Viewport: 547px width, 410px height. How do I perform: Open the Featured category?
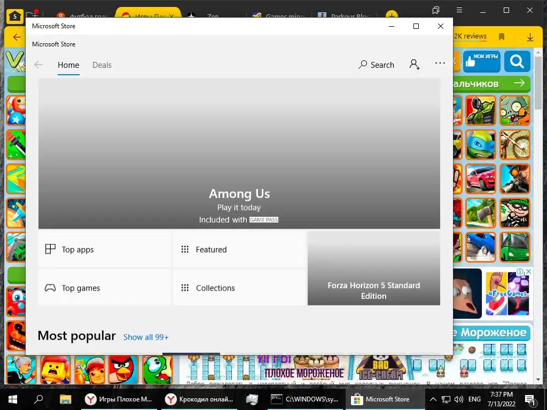tap(239, 250)
